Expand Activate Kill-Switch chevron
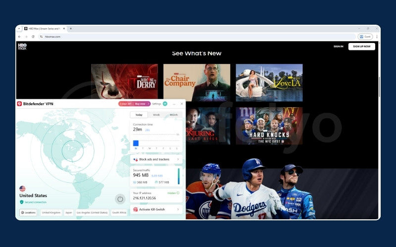The width and height of the screenshot is (396, 247). 178,209
